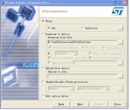Viewport: 130px width, 110px height.
Task: Pick Erase necessary pages radio option
Action: click(50, 48)
